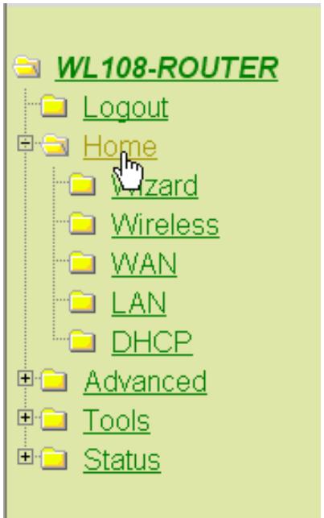Screen dimensions: 324x518
Task: Expand the Tools tree node
Action: click(26, 417)
